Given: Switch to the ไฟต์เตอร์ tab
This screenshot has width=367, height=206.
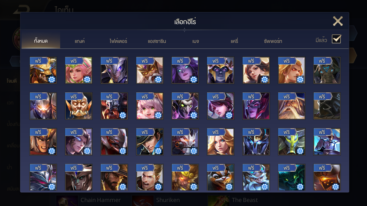Looking at the screenshot, I should [118, 41].
